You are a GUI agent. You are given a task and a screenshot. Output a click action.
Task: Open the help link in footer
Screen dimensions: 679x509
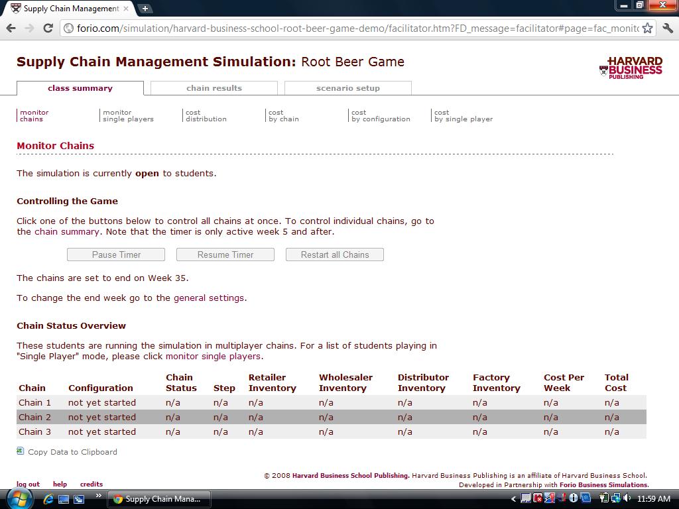click(x=60, y=484)
